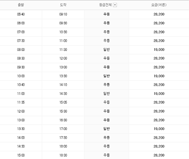Click the 요금(어른) column header
Viewport: 189px width, 159px height.
click(159, 5)
